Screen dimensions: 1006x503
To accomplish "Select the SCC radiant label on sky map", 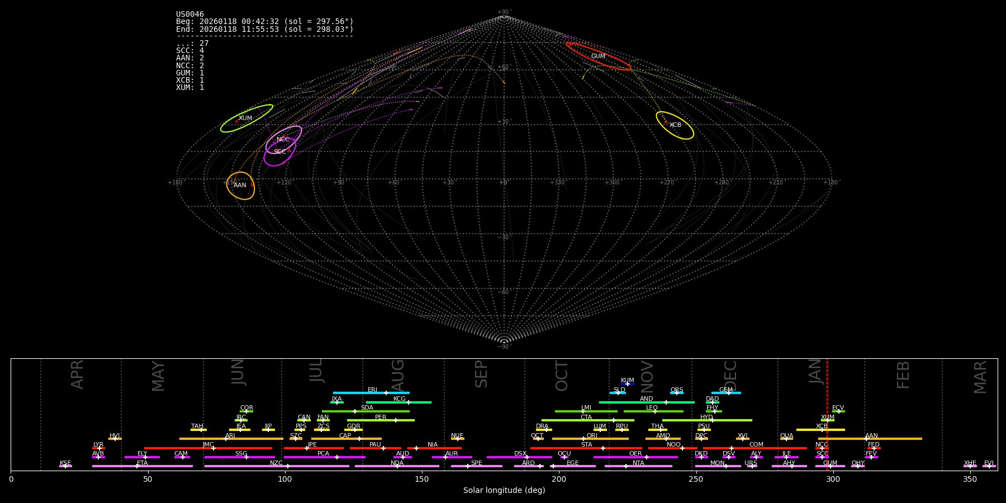I will click(279, 152).
